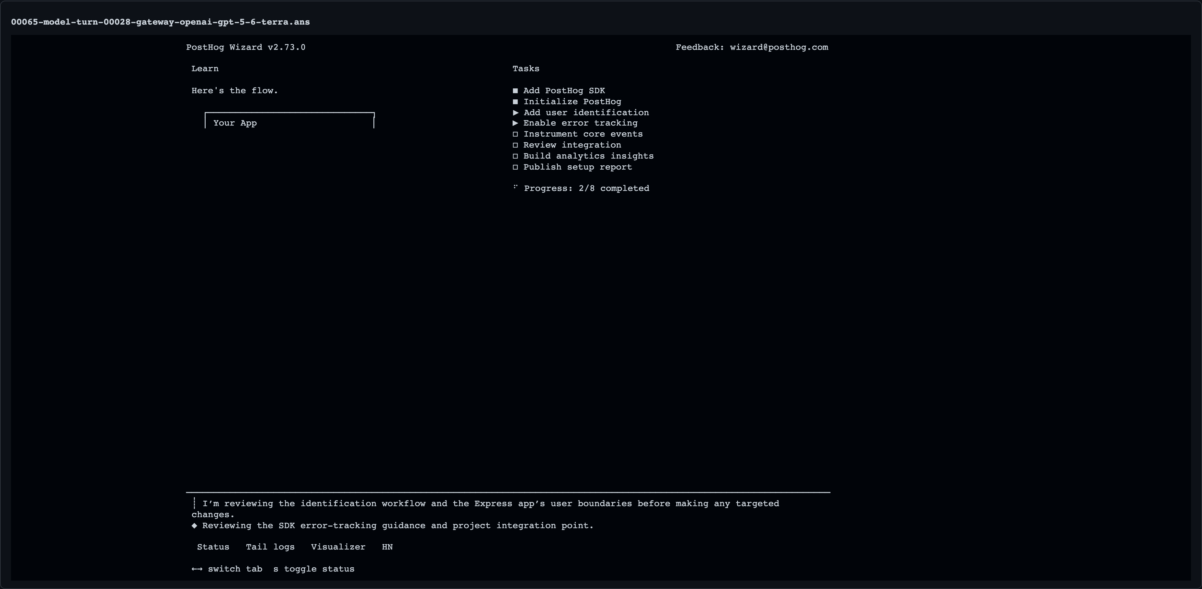
Task: Toggle the Publish setup report checkbox
Action: click(515, 167)
